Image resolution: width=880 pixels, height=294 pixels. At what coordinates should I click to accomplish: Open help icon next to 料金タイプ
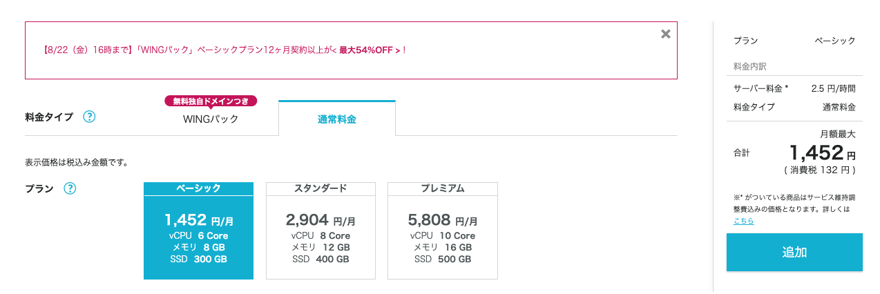89,117
